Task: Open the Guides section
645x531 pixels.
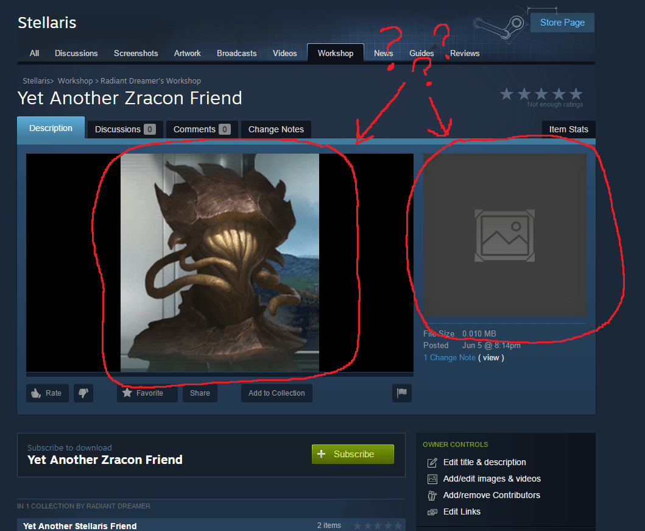Action: (x=421, y=53)
